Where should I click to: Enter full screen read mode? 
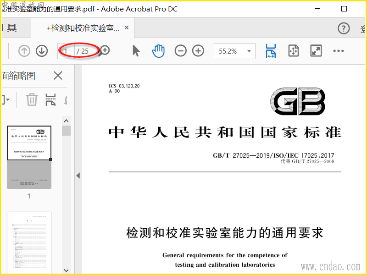click(316, 51)
